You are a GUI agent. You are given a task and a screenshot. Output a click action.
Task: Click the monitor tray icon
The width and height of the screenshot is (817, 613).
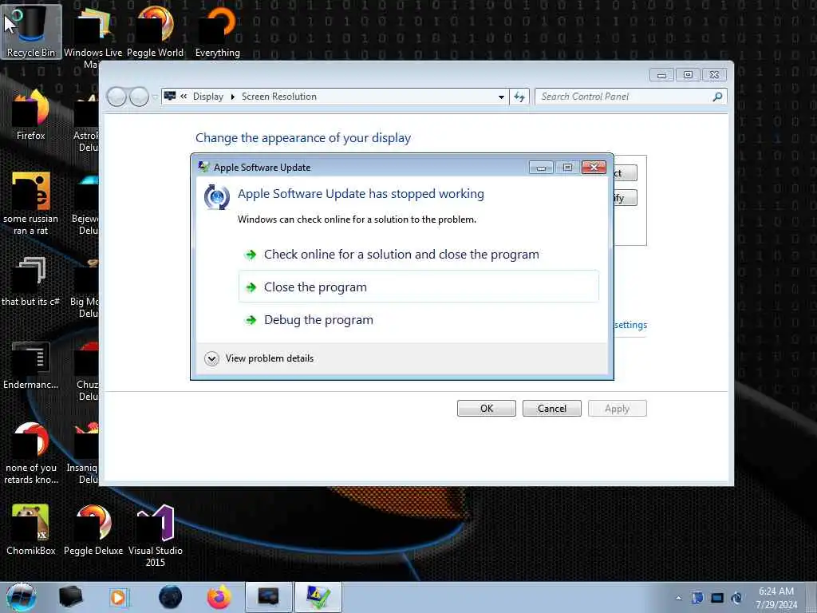point(717,598)
